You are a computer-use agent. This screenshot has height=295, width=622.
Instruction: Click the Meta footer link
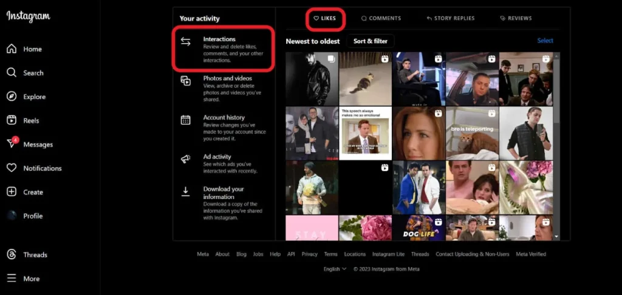(x=203, y=254)
